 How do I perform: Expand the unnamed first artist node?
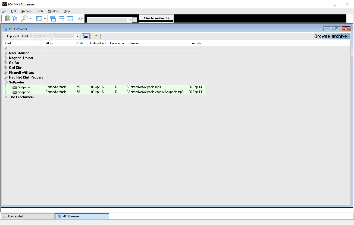click(5, 48)
